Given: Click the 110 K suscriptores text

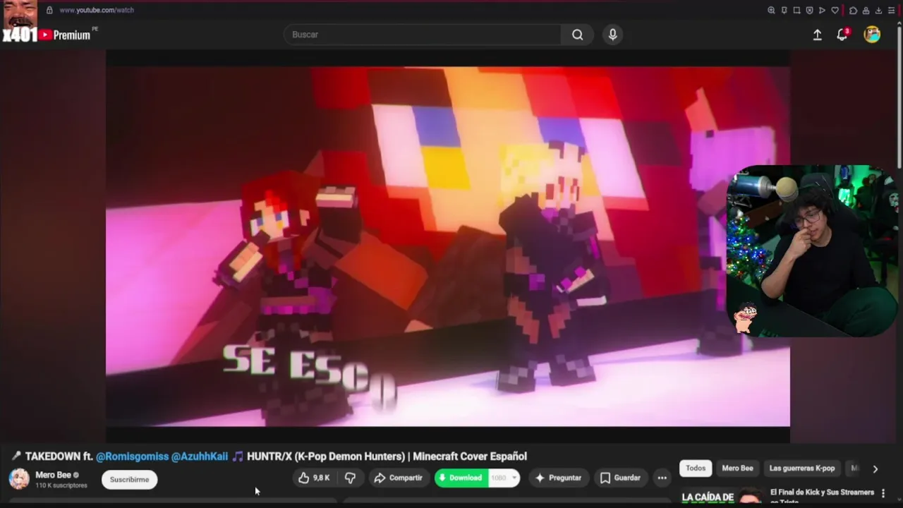Looking at the screenshot, I should point(61,485).
